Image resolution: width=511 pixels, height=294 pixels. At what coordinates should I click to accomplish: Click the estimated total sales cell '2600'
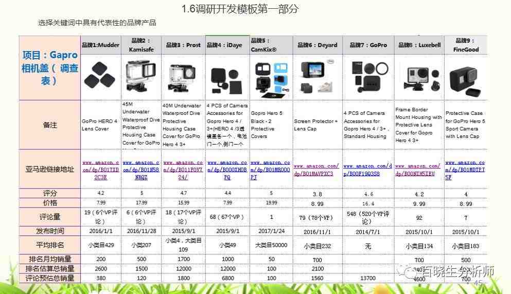[101, 269]
